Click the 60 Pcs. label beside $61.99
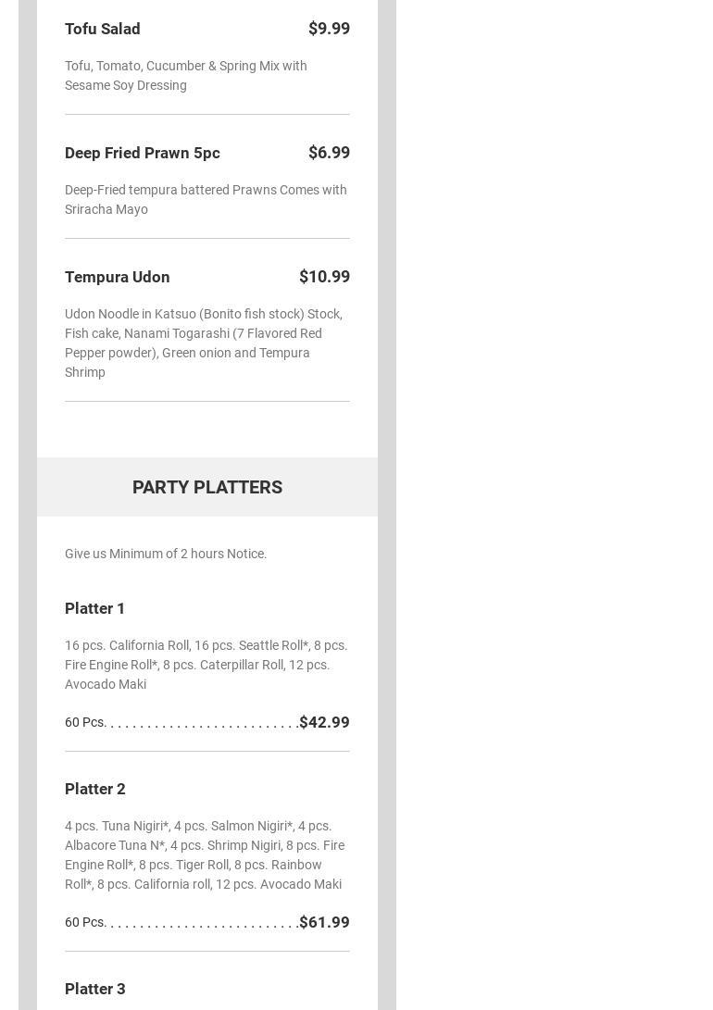The image size is (713, 1010). 85,922
